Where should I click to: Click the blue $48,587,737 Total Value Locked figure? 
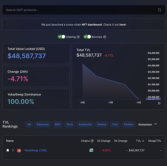27,56
